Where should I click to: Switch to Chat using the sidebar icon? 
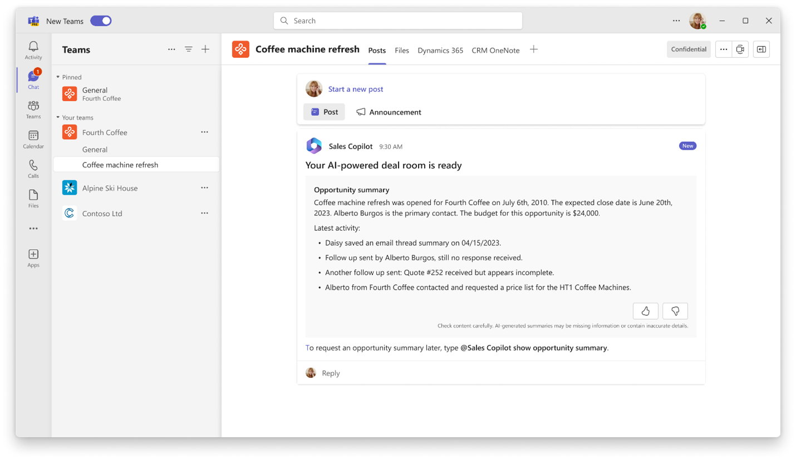click(33, 80)
